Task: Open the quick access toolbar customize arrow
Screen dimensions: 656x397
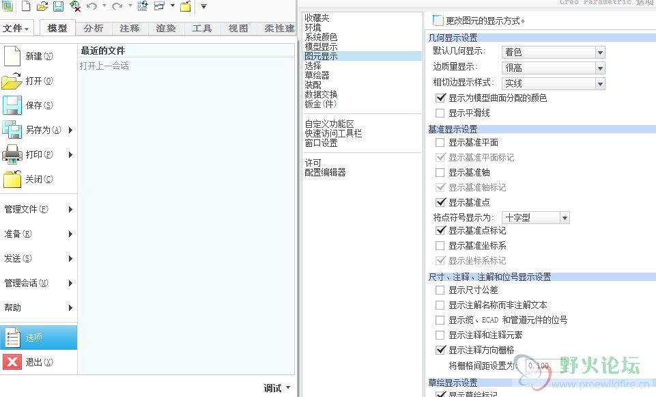Action: click(x=203, y=6)
